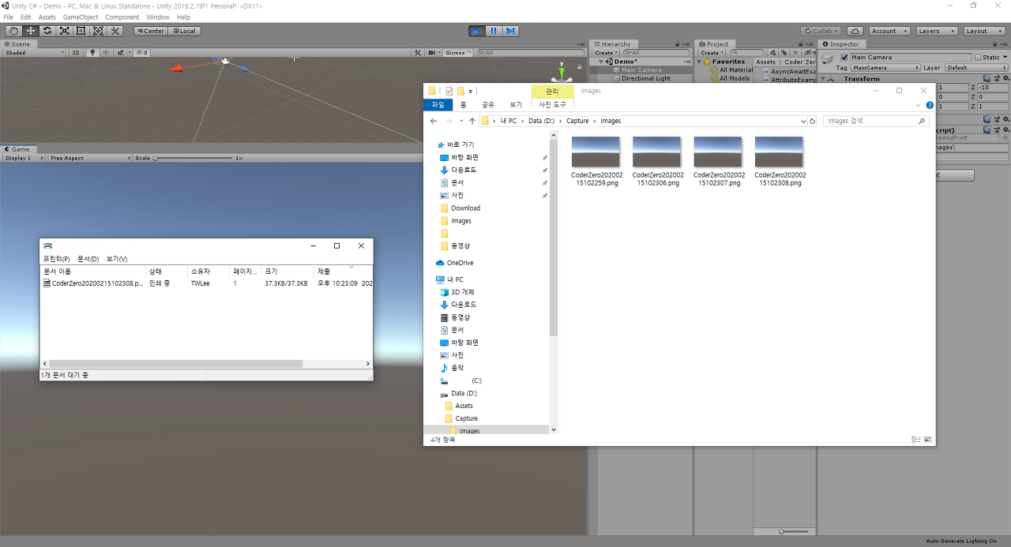
Task: Open the Layout dropdown
Action: 983,31
